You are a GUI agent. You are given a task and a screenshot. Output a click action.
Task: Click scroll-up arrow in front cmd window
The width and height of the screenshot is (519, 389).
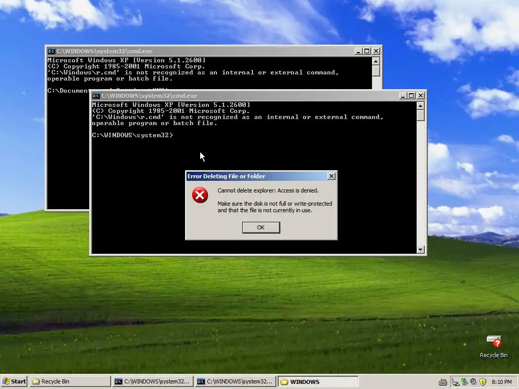(420, 106)
